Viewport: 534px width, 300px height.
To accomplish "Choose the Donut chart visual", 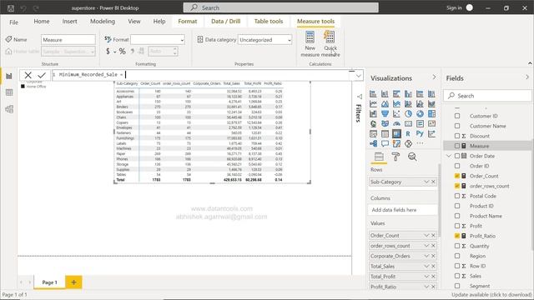I will click(420, 114).
